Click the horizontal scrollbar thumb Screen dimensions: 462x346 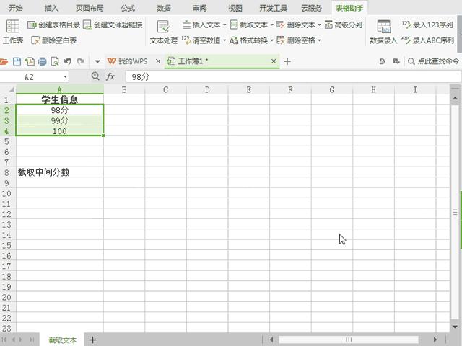pos(349,340)
